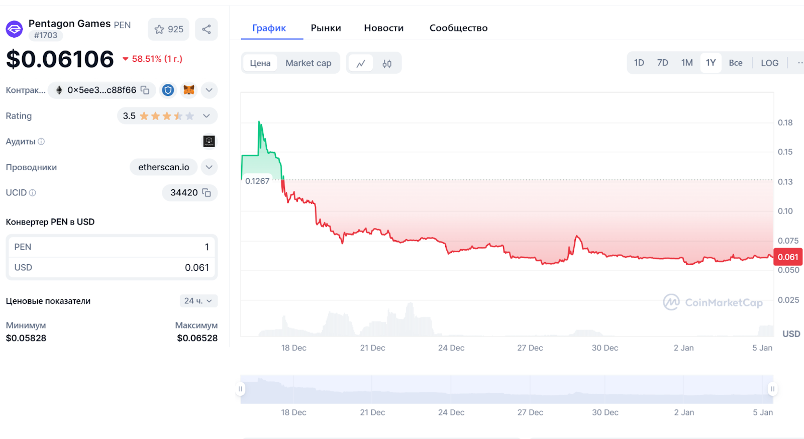Open the audit report icon
Screen dimensions: 804x439
coord(209,141)
